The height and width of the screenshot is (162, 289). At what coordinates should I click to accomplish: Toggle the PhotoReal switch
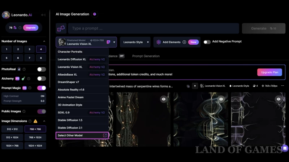point(42,69)
